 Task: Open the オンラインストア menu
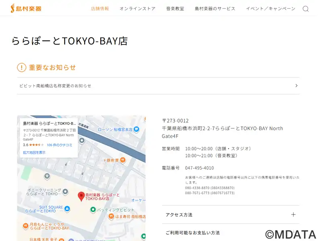(x=137, y=9)
